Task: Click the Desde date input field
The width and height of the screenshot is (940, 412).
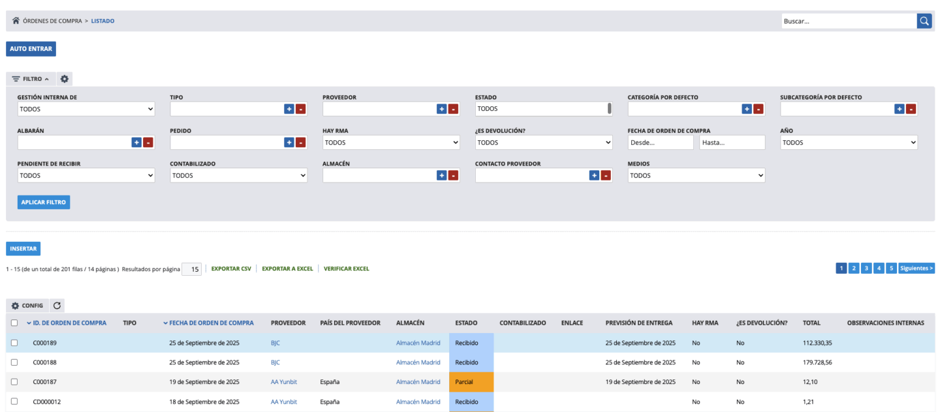Action: click(x=660, y=142)
